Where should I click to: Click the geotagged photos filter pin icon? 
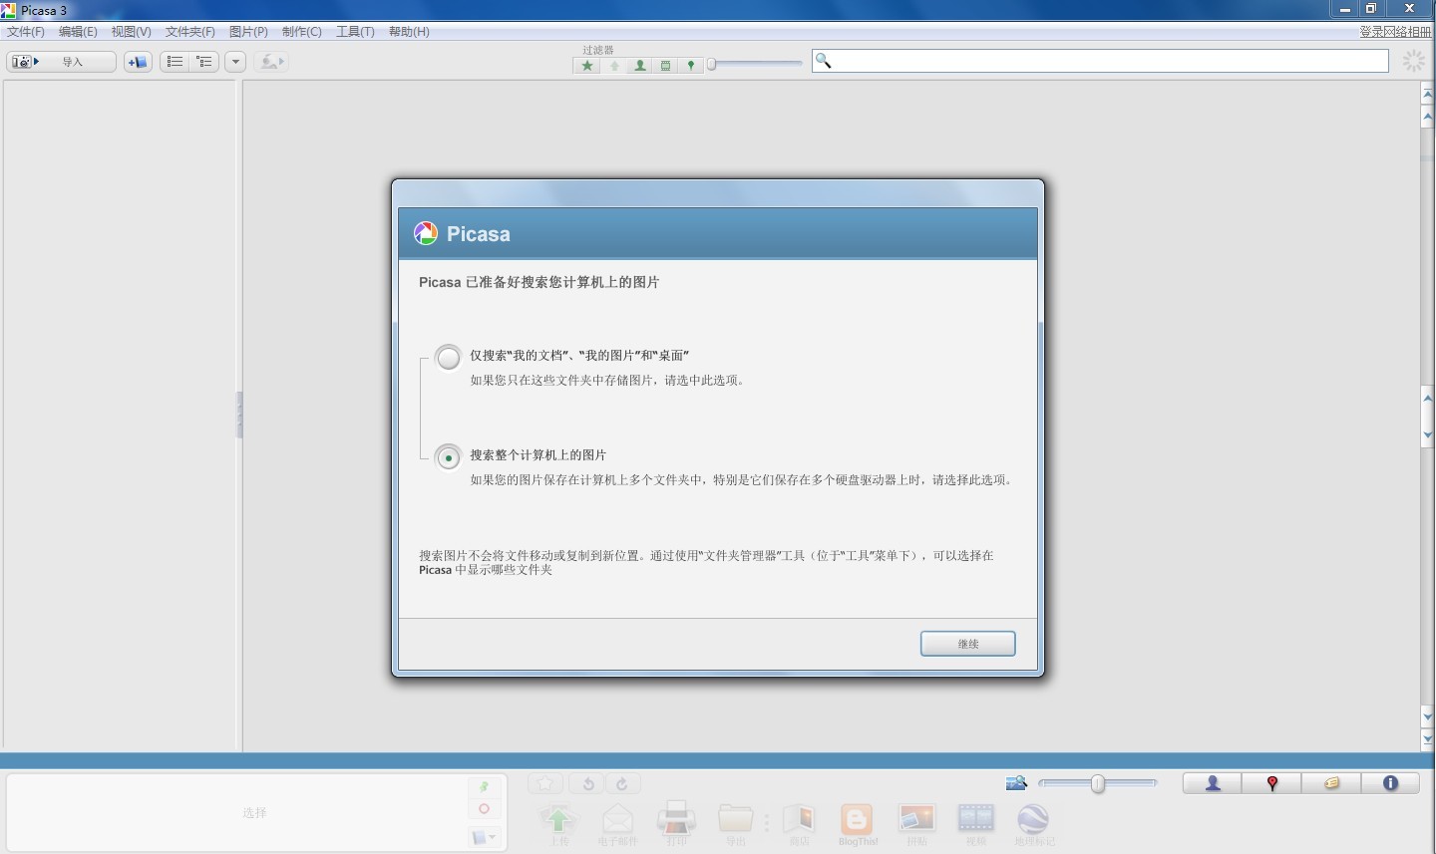(x=690, y=66)
